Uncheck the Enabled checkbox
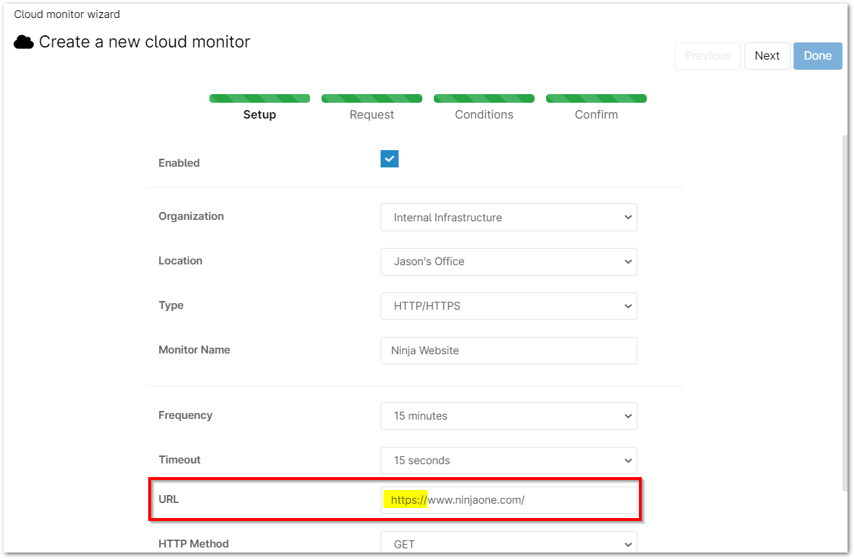854x559 pixels. point(389,159)
